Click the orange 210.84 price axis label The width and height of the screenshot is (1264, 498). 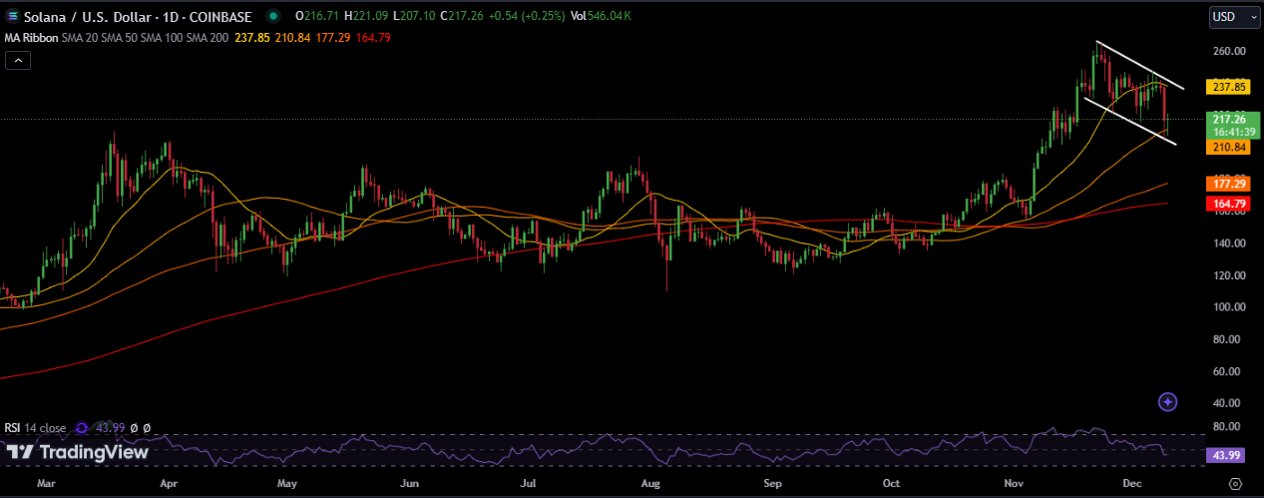coord(1229,148)
